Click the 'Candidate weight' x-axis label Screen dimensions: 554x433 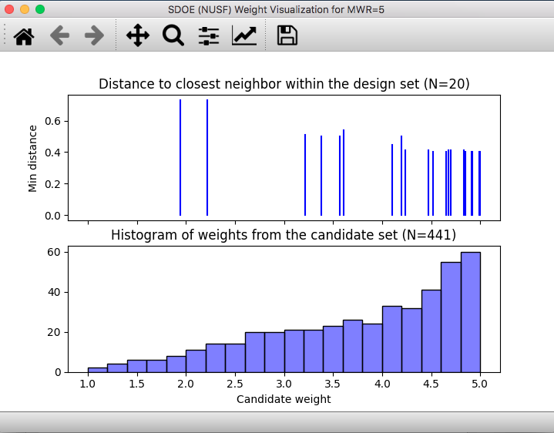point(284,399)
